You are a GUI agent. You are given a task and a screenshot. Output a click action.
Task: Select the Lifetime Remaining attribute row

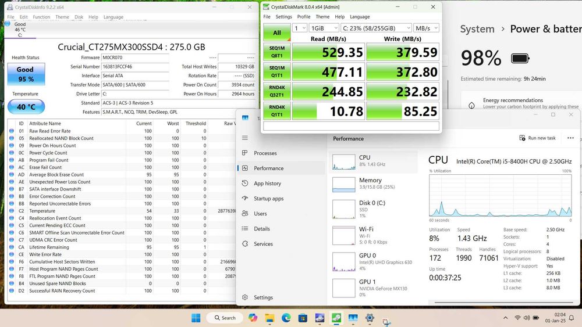pos(122,247)
